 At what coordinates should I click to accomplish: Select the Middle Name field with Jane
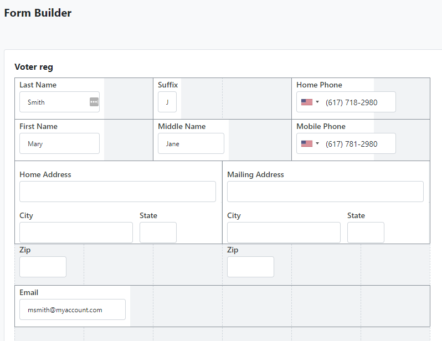pos(191,143)
